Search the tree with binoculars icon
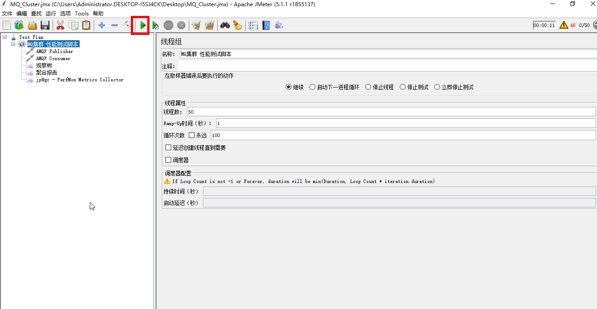The image size is (597, 309). click(x=225, y=25)
